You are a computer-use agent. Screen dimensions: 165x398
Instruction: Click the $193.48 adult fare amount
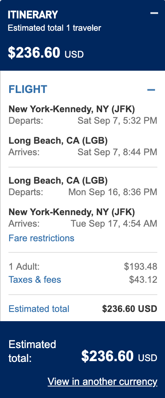click(141, 267)
